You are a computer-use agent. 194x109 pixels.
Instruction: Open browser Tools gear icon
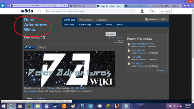click(x=192, y=5)
